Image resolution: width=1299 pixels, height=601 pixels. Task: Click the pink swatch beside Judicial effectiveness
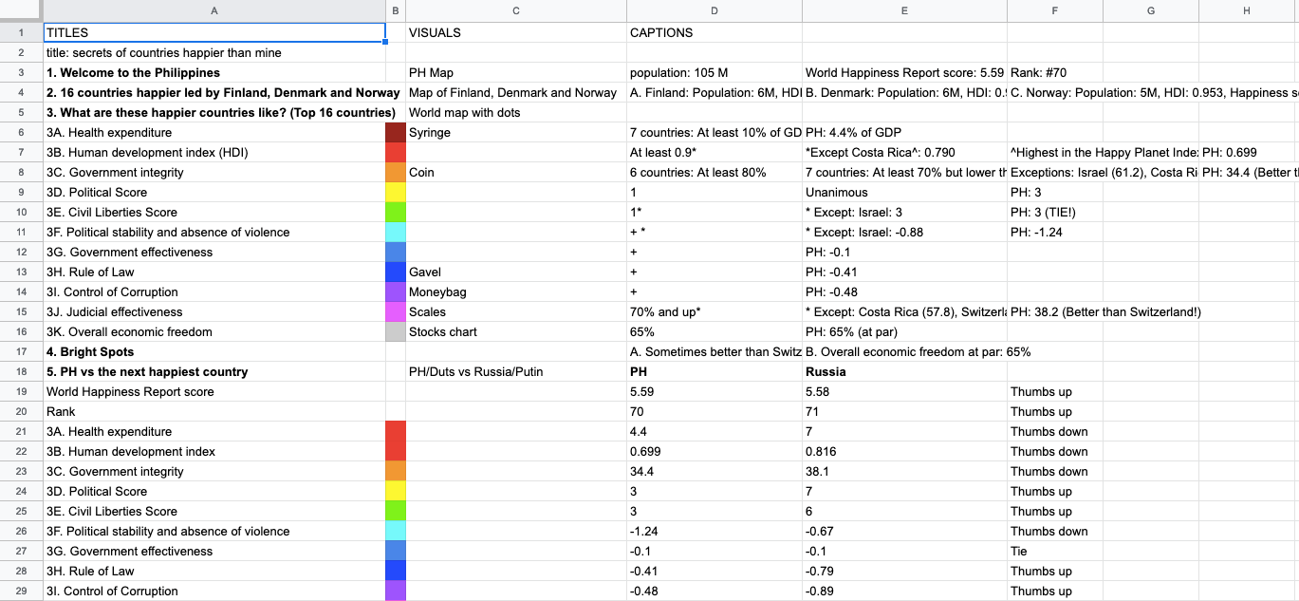[x=396, y=311]
